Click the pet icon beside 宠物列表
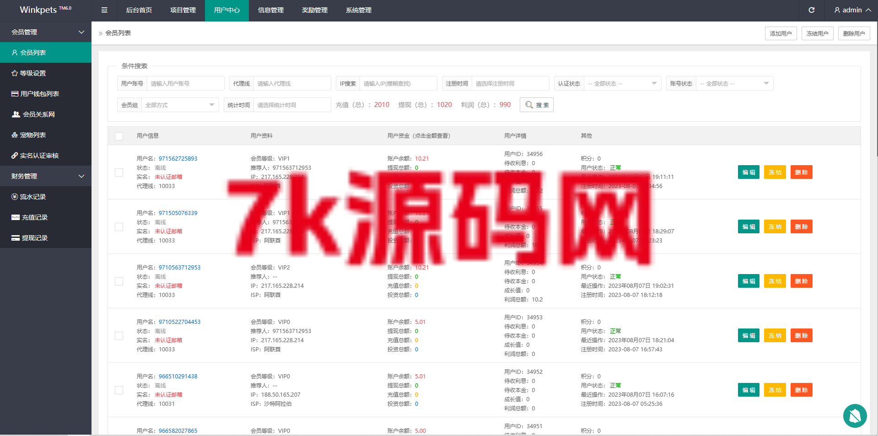 tap(15, 135)
